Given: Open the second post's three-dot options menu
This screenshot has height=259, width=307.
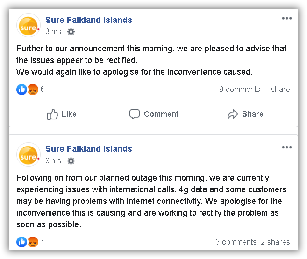Looking at the screenshot, I should click(286, 147).
